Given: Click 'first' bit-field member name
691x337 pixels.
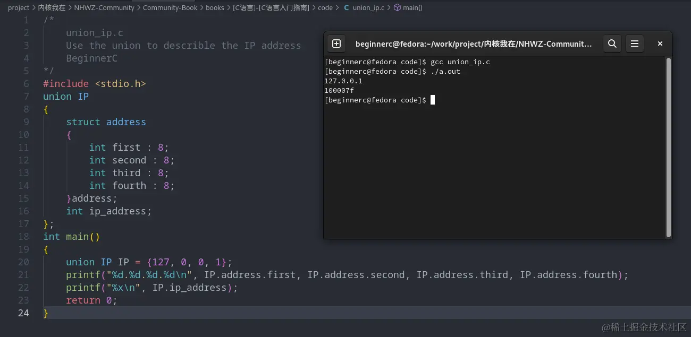Looking at the screenshot, I should pyautogui.click(x=127, y=148).
